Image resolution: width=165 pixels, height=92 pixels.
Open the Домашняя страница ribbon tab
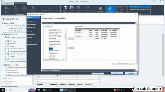click(x=21, y=4)
